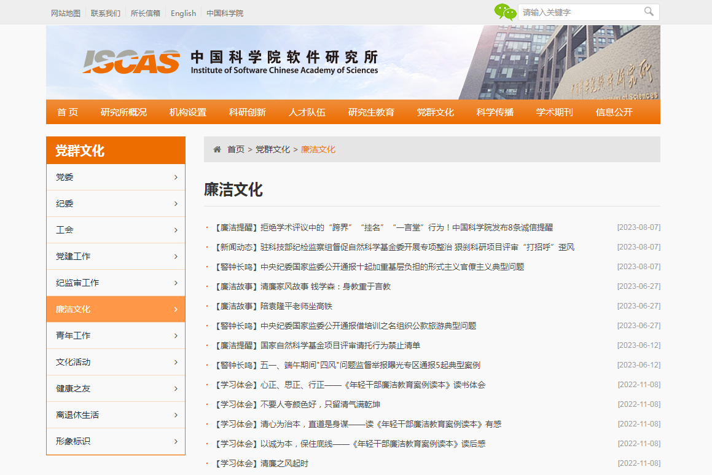Go to 研究生教育 in main navigation
The width and height of the screenshot is (712, 475).
pos(371,112)
